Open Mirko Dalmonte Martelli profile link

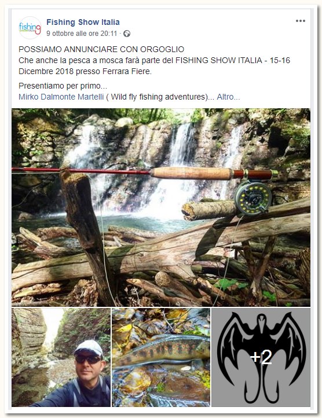tap(61, 97)
